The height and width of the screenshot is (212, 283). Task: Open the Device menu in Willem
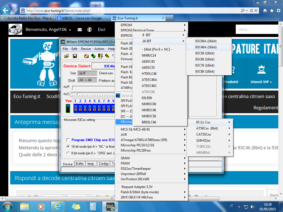(86, 49)
